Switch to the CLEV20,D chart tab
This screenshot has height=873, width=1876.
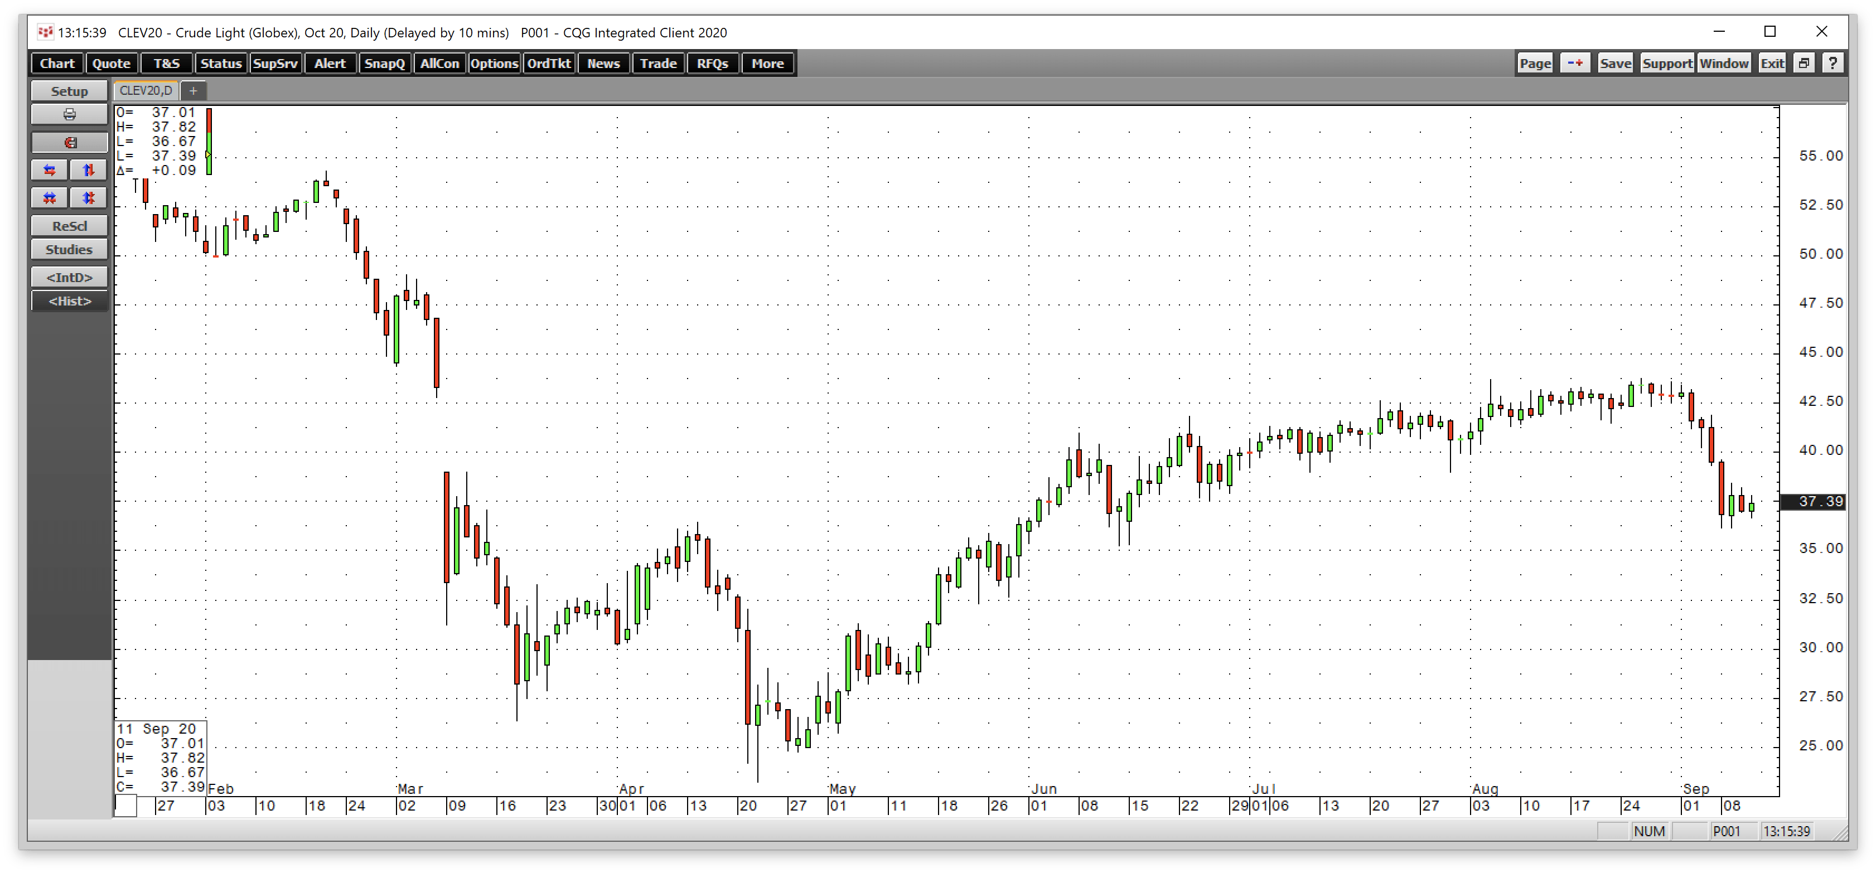pos(146,91)
